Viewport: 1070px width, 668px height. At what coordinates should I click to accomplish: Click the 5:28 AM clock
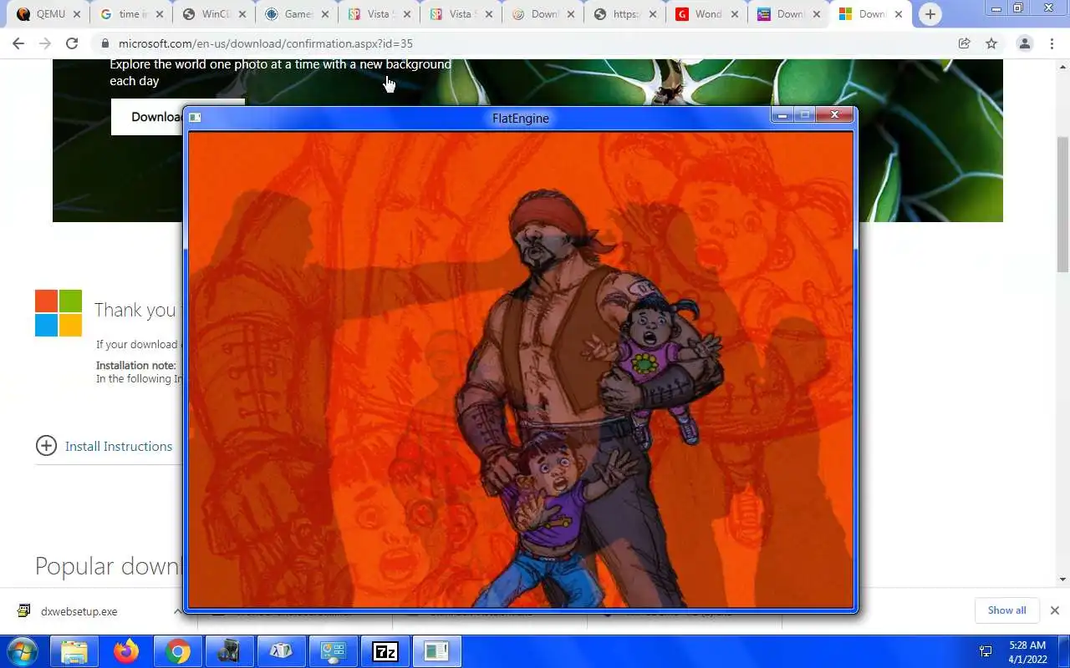tap(1027, 645)
